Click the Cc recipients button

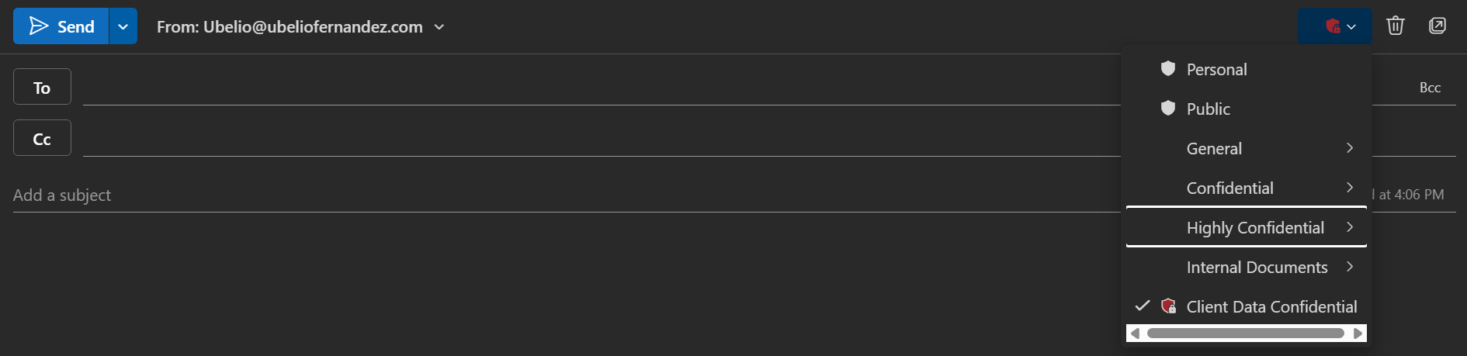click(x=42, y=138)
